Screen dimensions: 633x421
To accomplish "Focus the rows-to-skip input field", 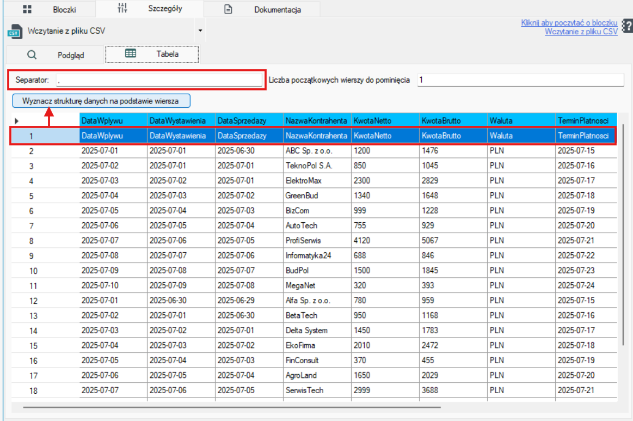I will [x=520, y=80].
